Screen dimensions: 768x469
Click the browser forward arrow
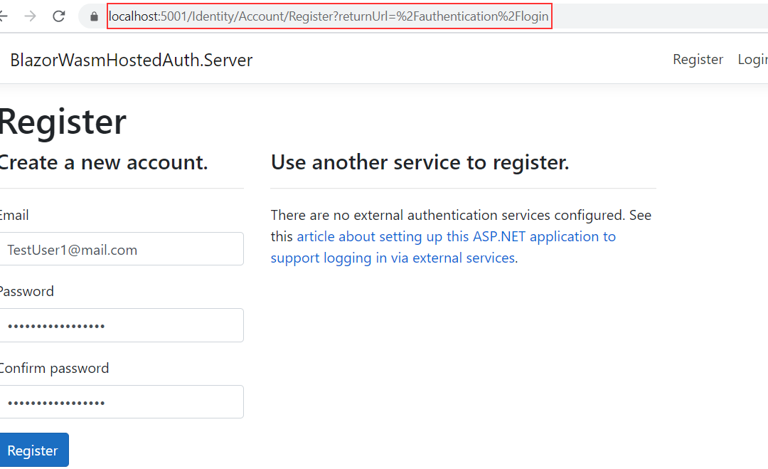click(x=30, y=16)
